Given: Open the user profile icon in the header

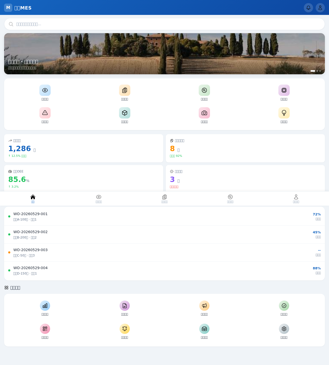Looking at the screenshot, I should coord(320,8).
